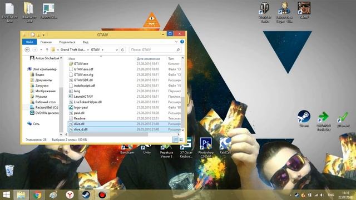The image size is (356, 200).
Task: Go up one folder level
Action: point(47,49)
